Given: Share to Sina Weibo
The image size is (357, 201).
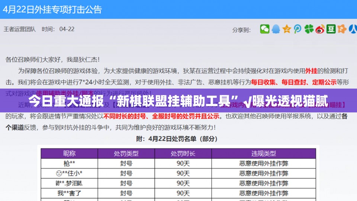Looking at the screenshot, I should [320, 29].
